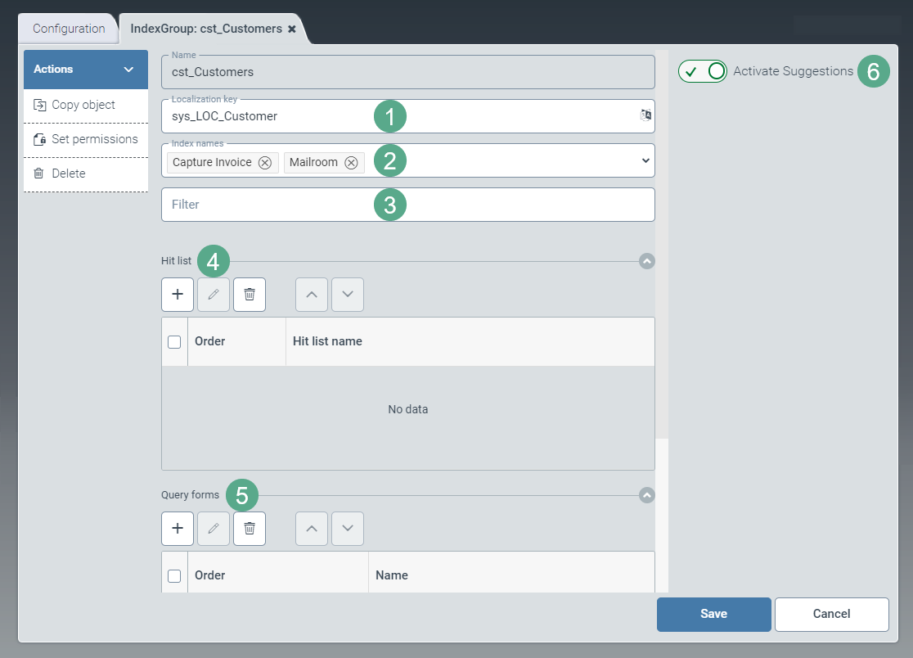The width and height of the screenshot is (913, 658).
Task: Toggle the Activate Suggestions switch
Action: click(703, 71)
